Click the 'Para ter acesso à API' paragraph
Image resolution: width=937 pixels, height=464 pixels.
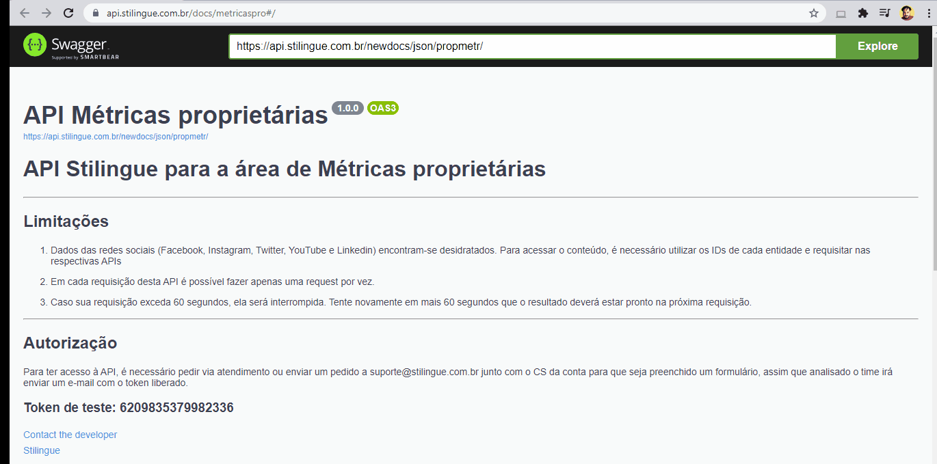pyautogui.click(x=458, y=377)
